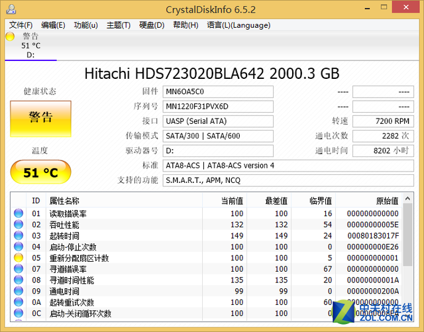Select the 起转时间 attribute row

[207, 235]
